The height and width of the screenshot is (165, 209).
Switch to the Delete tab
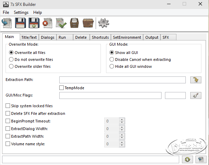coord(81,37)
